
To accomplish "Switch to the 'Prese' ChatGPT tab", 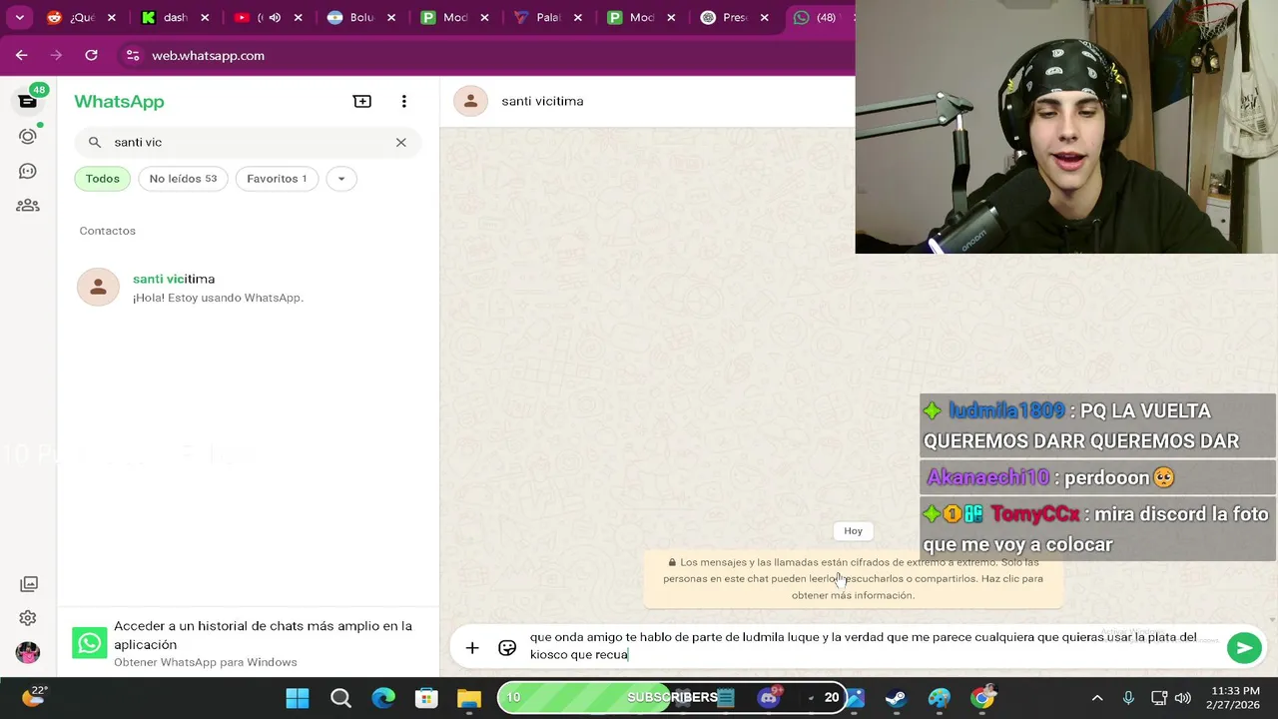I will pyautogui.click(x=734, y=17).
